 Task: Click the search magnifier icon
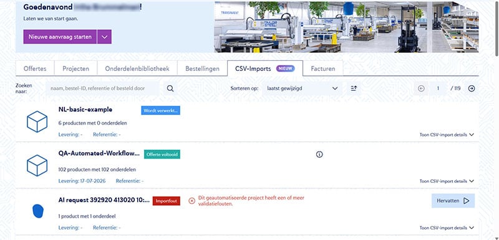click(x=170, y=88)
